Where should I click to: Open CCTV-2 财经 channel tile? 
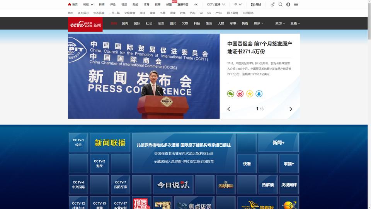(x=99, y=164)
